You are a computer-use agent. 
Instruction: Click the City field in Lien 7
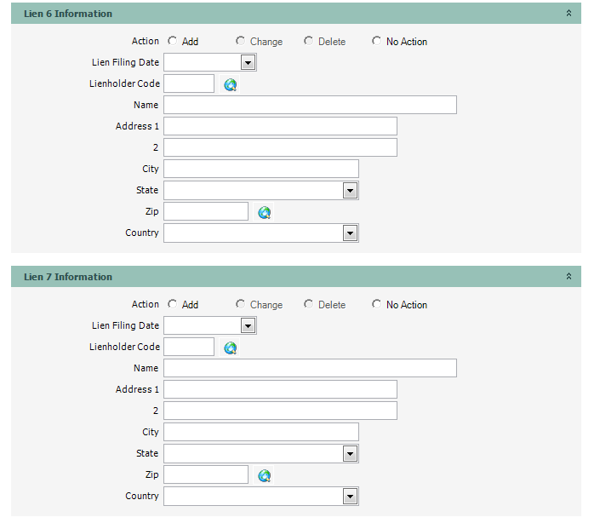click(261, 432)
